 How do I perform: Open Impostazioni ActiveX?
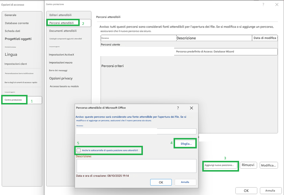[x=61, y=55]
